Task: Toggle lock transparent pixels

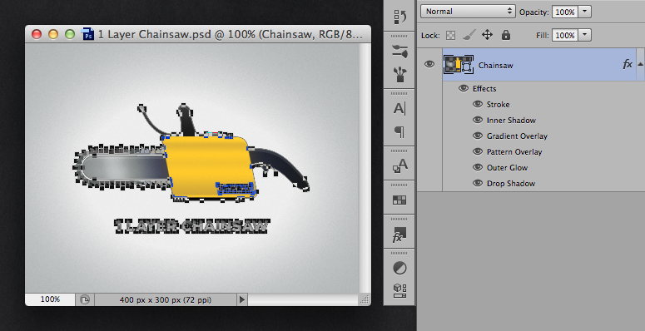Action: point(451,36)
